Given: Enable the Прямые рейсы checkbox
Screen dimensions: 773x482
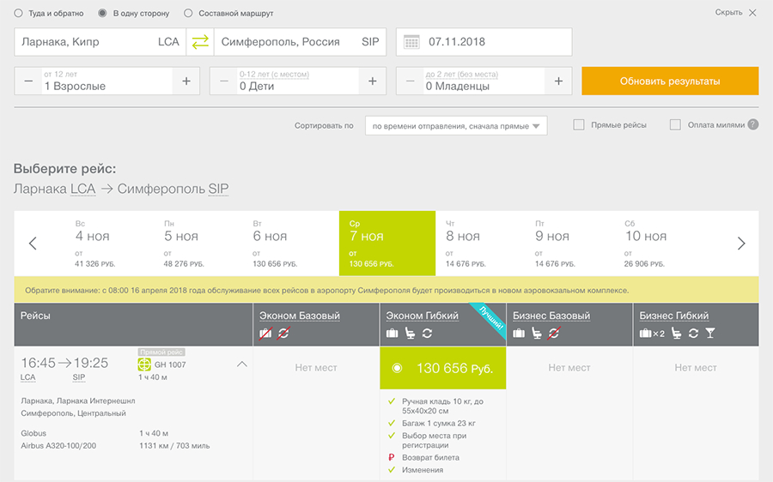Looking at the screenshot, I should click(579, 124).
